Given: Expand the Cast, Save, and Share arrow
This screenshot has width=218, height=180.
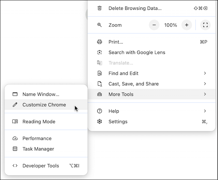Looking at the screenshot, I should (x=205, y=84).
